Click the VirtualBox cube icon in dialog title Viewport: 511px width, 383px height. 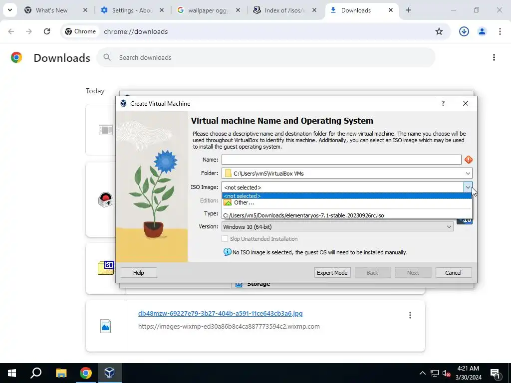click(123, 104)
